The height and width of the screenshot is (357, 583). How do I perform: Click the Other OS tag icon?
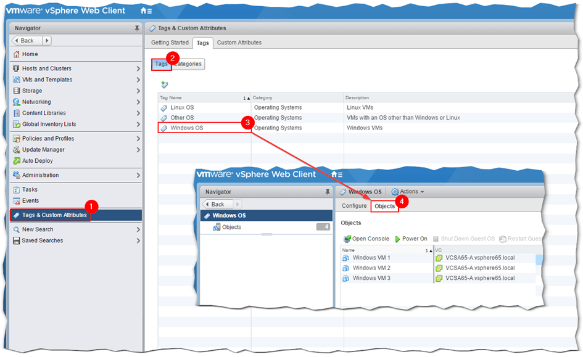[x=164, y=118]
